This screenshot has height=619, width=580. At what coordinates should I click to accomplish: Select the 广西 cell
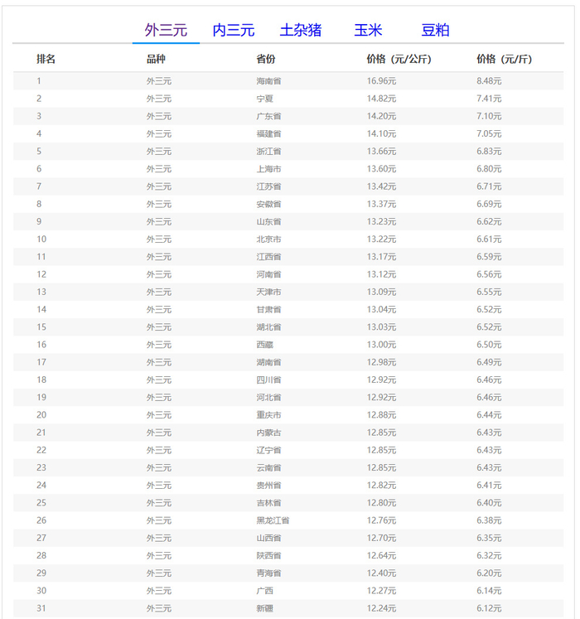[x=265, y=591]
